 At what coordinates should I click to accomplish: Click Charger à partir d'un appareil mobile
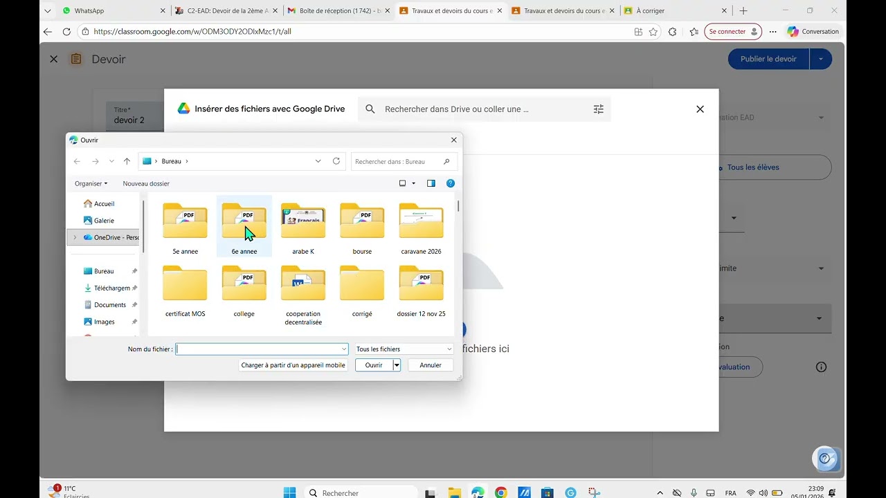293,365
